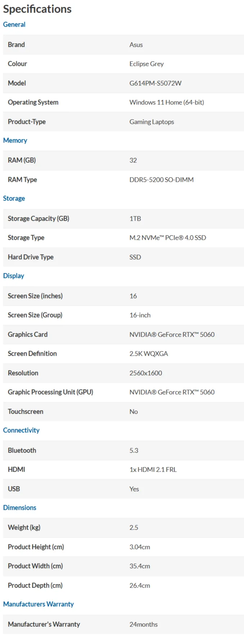Screen dimensions: 244x638
Task: Select the Connectivity section heading
Action: coord(21,430)
